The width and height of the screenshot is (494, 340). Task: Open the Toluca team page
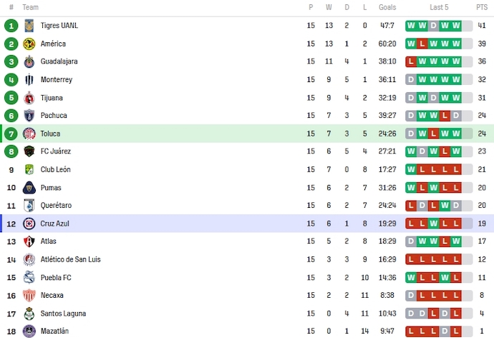tap(50, 134)
